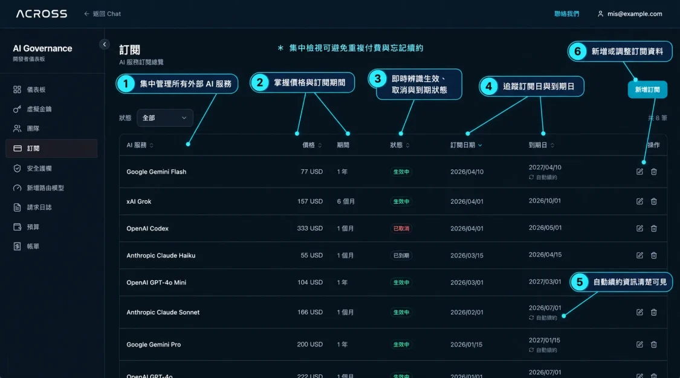
Task: Click the 77 USD price cell
Action: click(x=312, y=172)
